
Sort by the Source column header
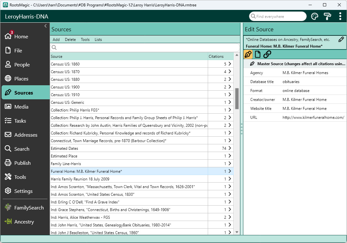pos(129,56)
